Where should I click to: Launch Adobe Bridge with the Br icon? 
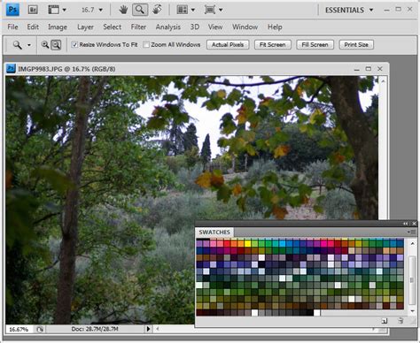(33, 10)
